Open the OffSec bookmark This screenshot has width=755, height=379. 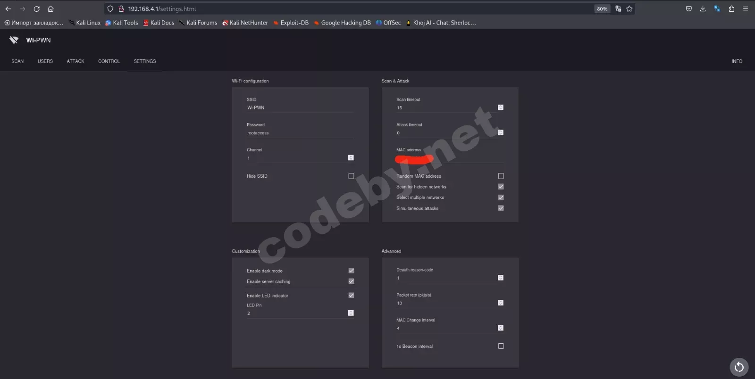pos(388,23)
